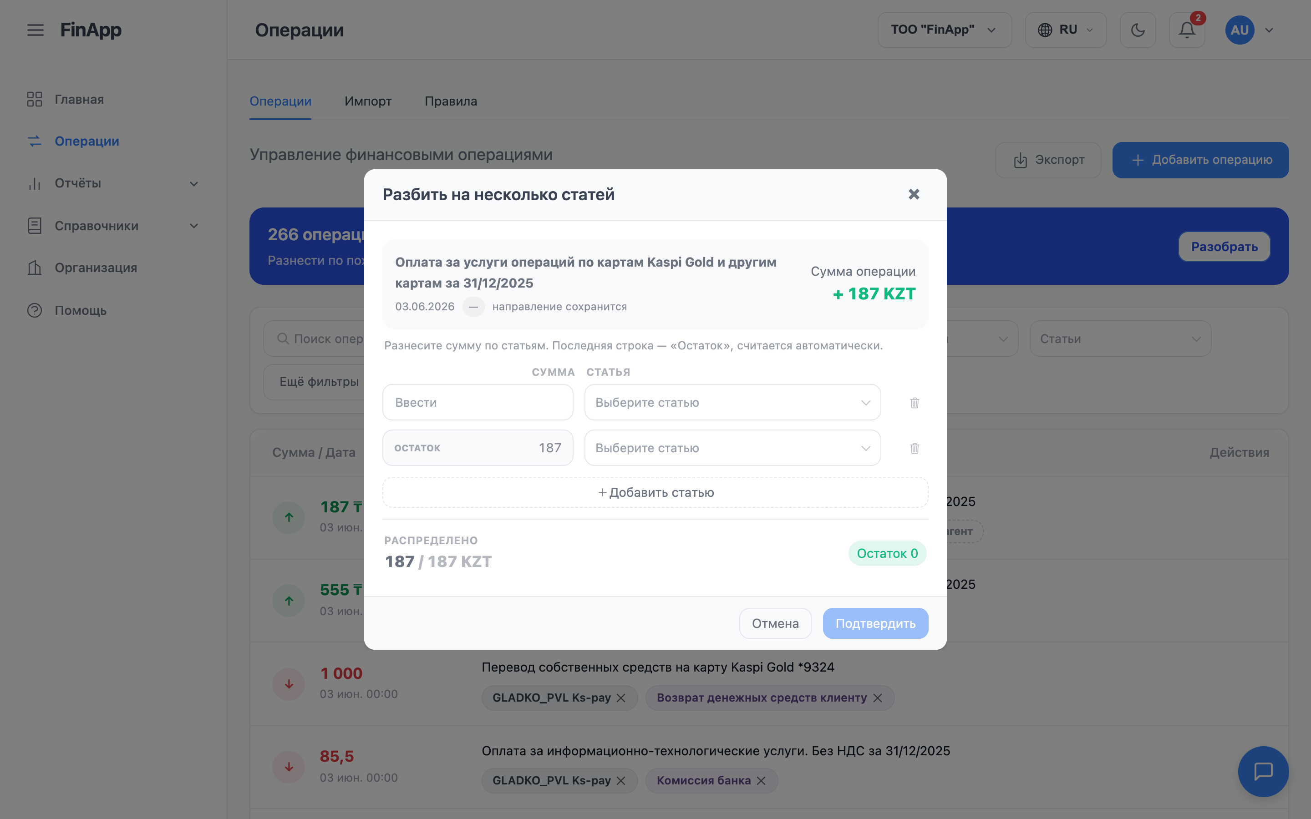Click the Сумма / Дата column header
This screenshot has width=1311, height=819.
pos(314,453)
